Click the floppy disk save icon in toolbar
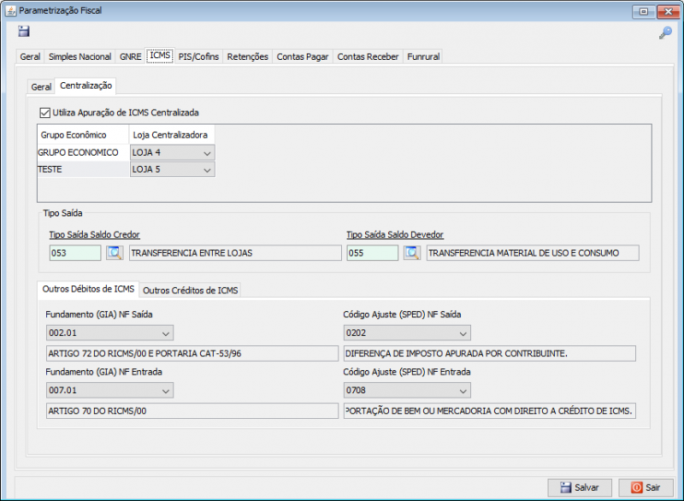 24,31
